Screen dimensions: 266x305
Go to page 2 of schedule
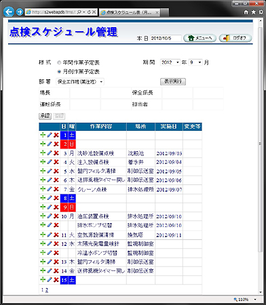47,290
